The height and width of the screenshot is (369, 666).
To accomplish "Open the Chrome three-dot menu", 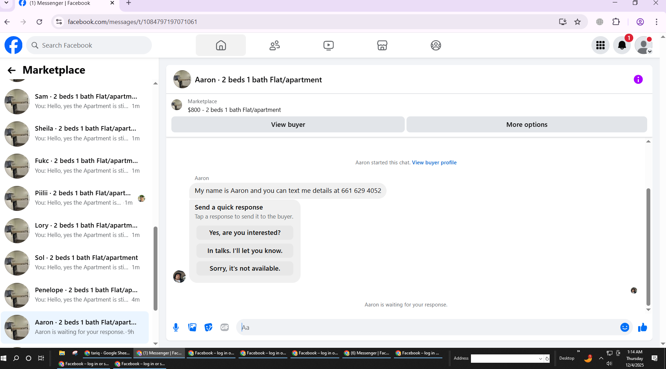I will pyautogui.click(x=657, y=22).
